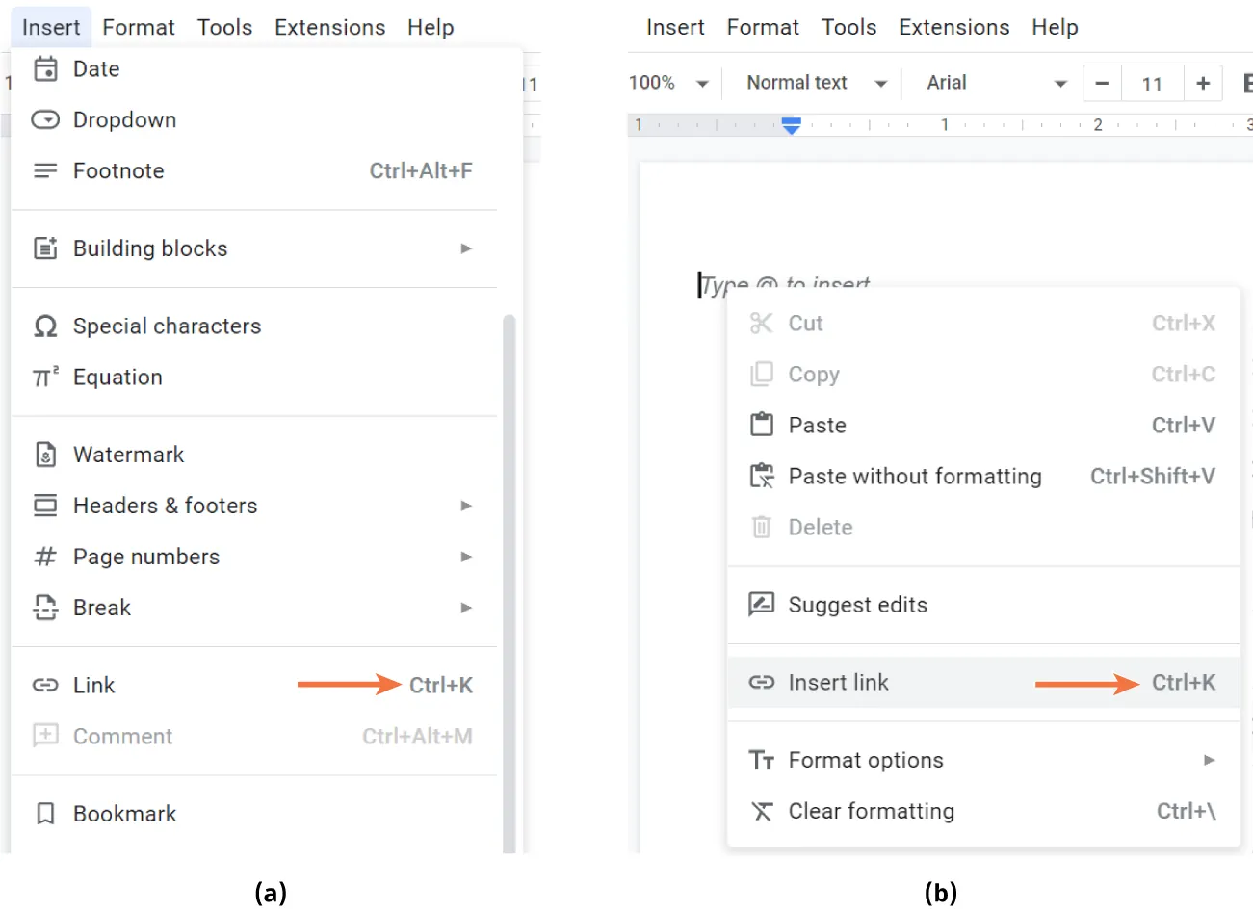This screenshot has height=912, width=1253.
Task: Open the Format menu
Action: tap(138, 27)
